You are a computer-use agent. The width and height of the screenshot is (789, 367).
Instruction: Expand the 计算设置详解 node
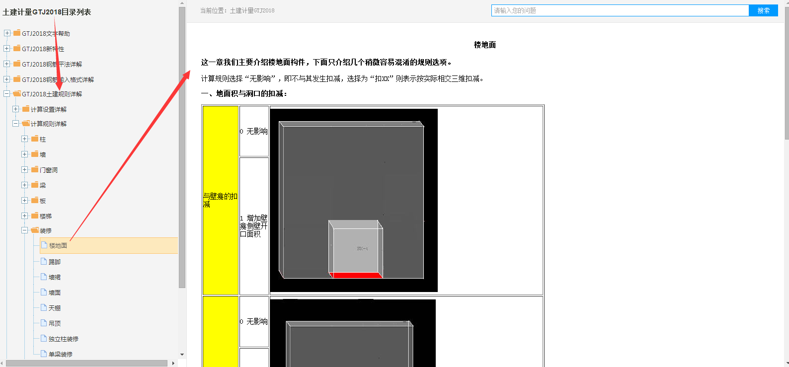tap(16, 109)
